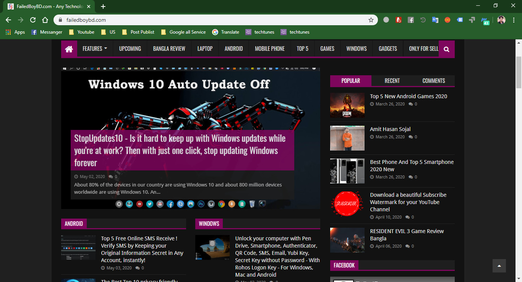Open Google all Service bookmark folder

[183, 32]
